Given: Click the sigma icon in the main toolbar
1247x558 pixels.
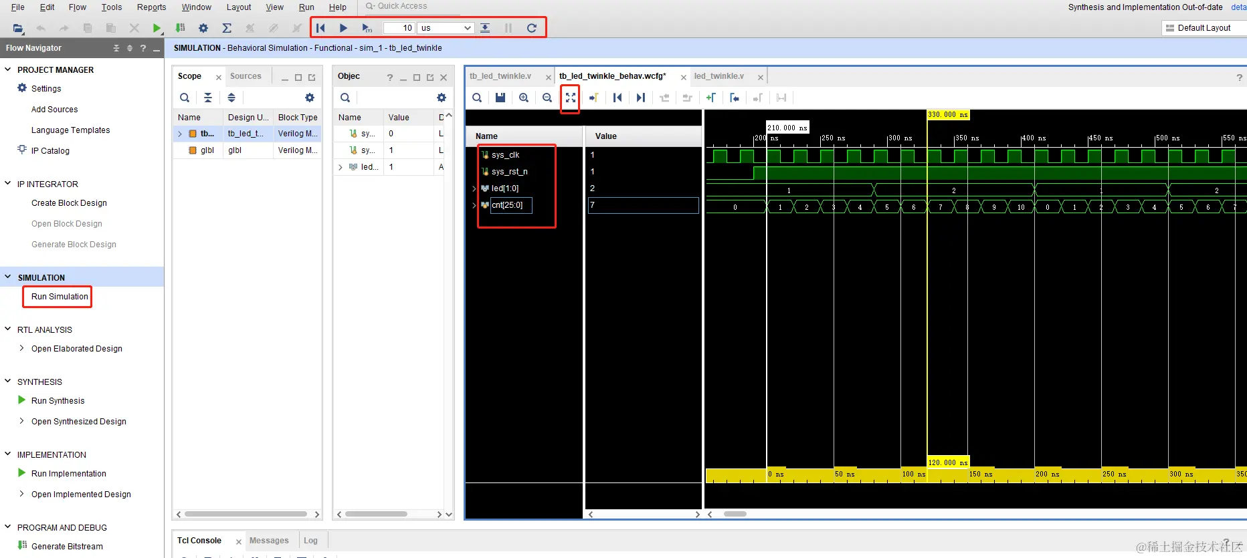Looking at the screenshot, I should 227,28.
